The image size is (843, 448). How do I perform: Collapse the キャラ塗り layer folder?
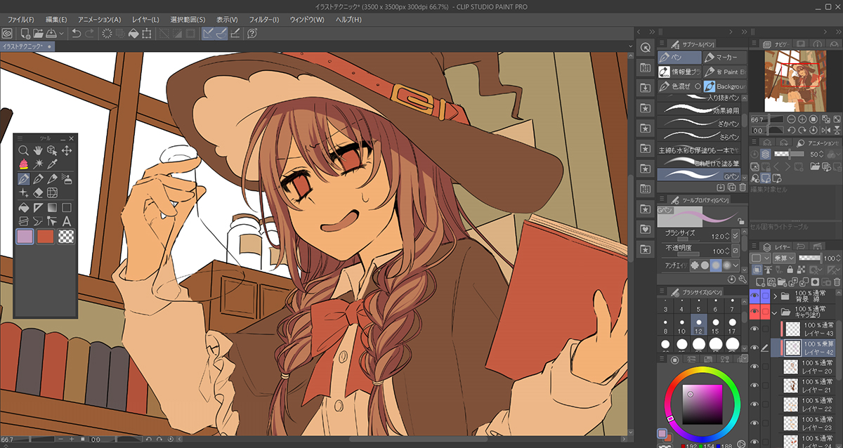(775, 312)
